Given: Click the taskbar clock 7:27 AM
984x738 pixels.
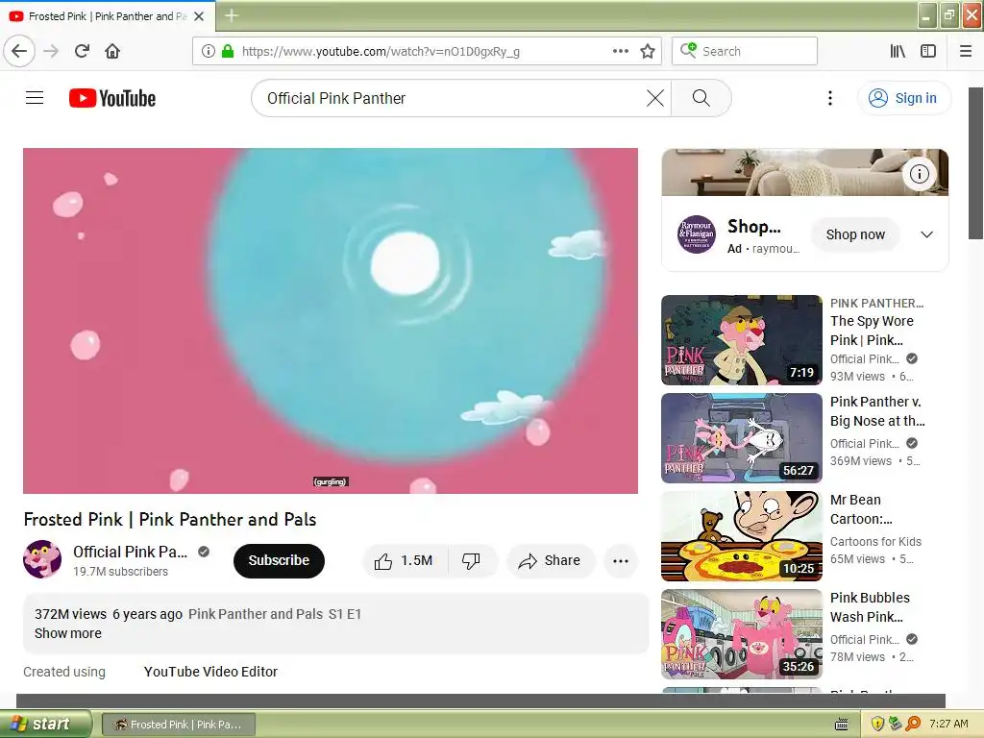Looking at the screenshot, I should (948, 724).
